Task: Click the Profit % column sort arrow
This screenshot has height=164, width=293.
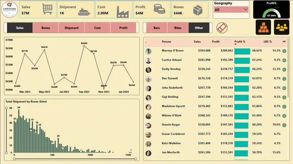Action: 235,44
